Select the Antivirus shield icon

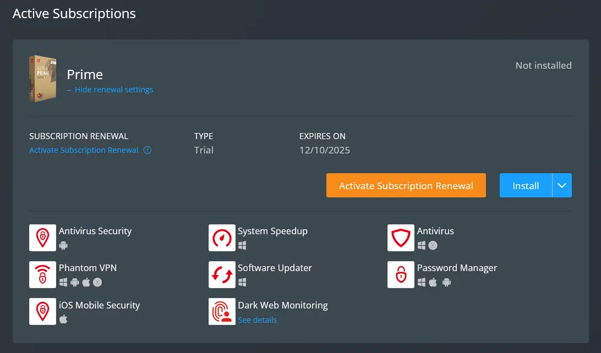(401, 238)
